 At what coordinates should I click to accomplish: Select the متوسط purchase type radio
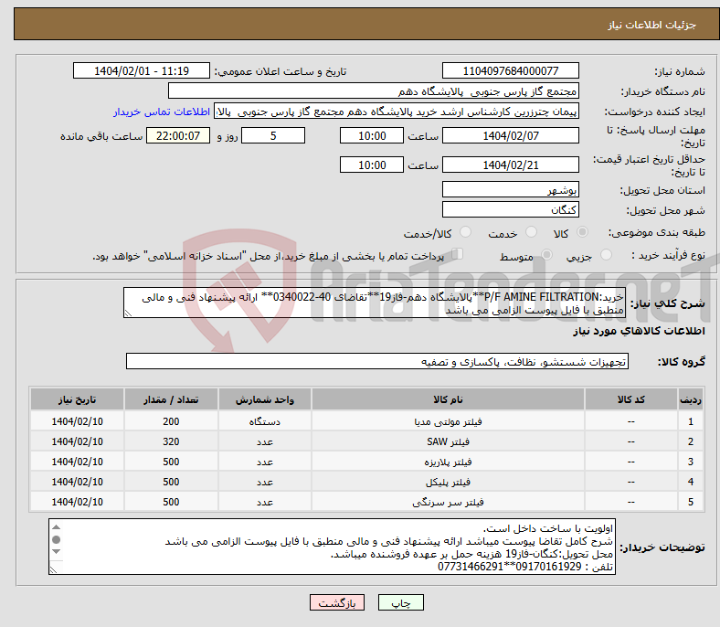(x=547, y=257)
